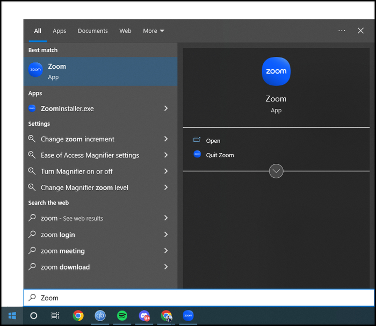376x326 pixels.
Task: Click the search icon in the search box
Action: click(x=32, y=298)
